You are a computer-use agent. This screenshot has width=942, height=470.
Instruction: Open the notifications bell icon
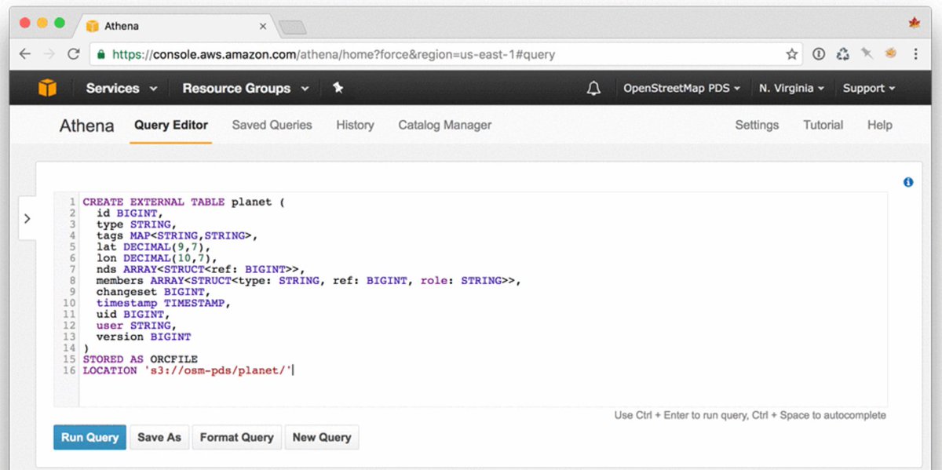click(593, 89)
